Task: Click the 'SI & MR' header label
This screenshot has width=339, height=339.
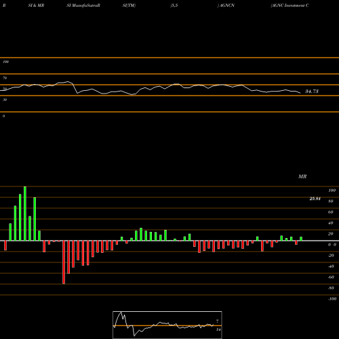Action: click(36, 5)
